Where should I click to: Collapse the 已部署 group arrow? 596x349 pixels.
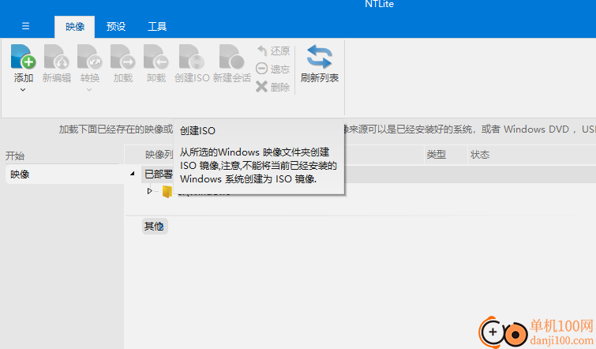coord(133,174)
